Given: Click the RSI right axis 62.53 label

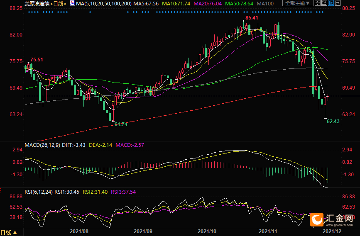Looking at the screenshot, I should click(348, 207).
